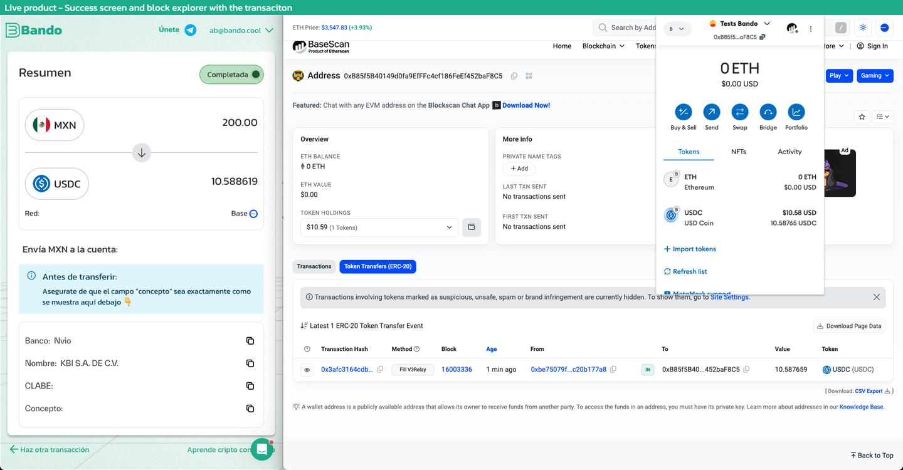Click the Bando logo
Screen dimensions: 903x470
click(34, 30)
